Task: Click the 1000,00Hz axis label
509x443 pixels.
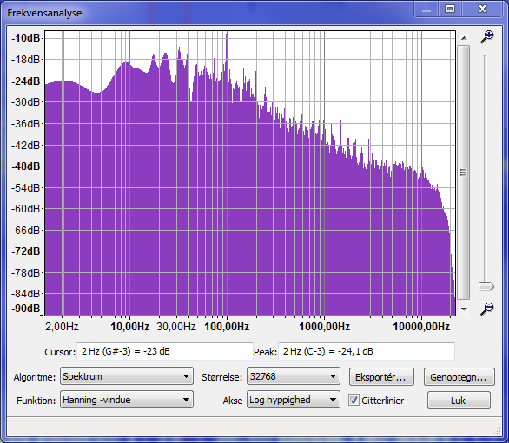Action: (324, 326)
